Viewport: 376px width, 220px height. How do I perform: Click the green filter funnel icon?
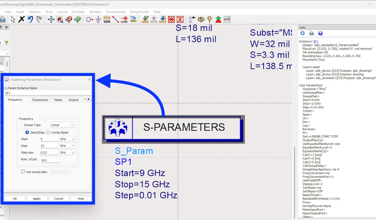pos(6,43)
